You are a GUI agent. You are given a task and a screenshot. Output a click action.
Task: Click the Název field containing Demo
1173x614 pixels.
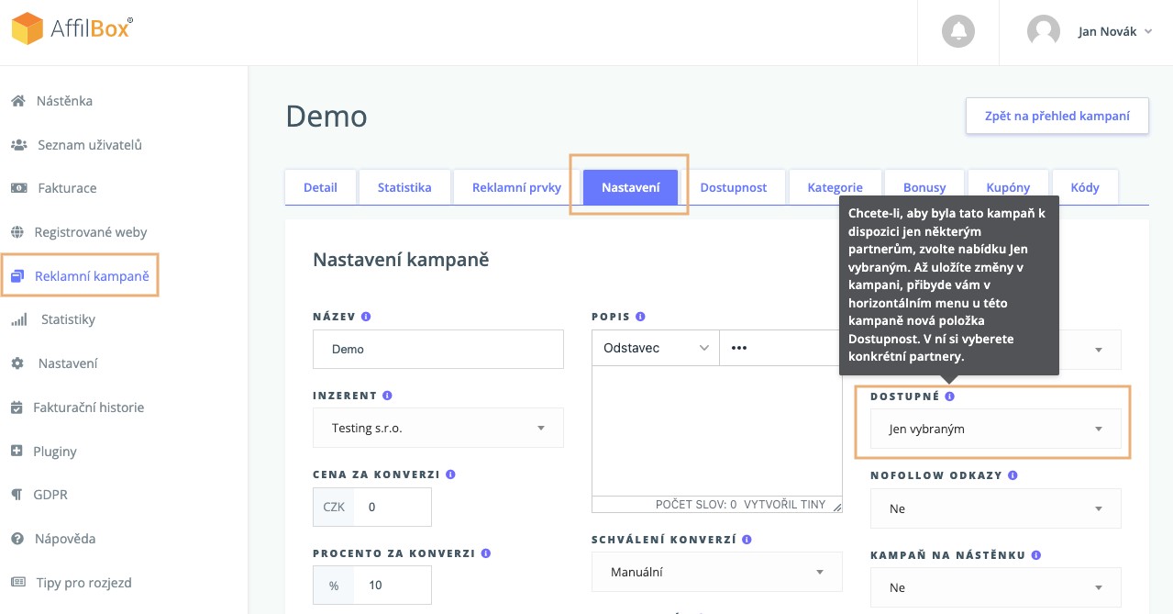click(x=438, y=349)
